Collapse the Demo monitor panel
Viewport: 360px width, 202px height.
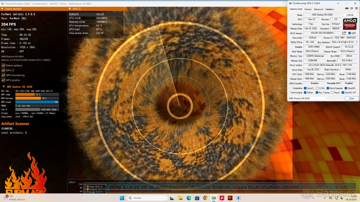tap(2, 9)
